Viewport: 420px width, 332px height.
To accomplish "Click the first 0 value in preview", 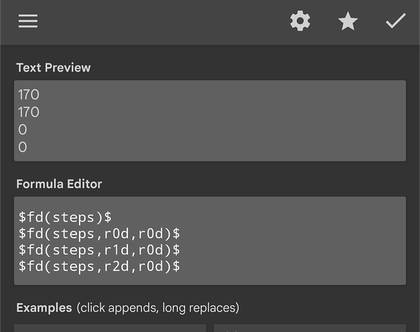I will point(23,129).
